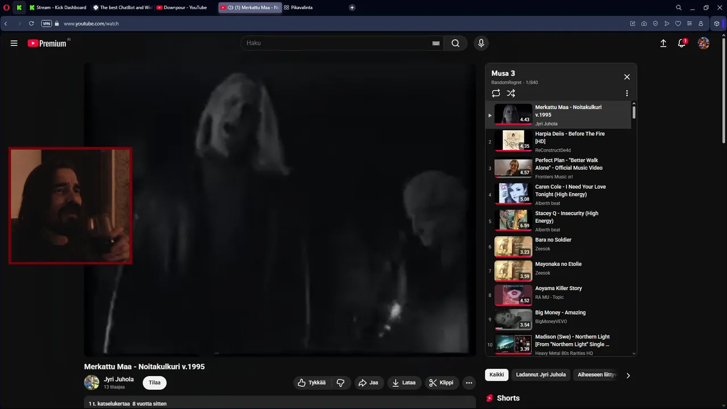Toggle playlist shuffle
This screenshot has width=727, height=409.
(511, 93)
